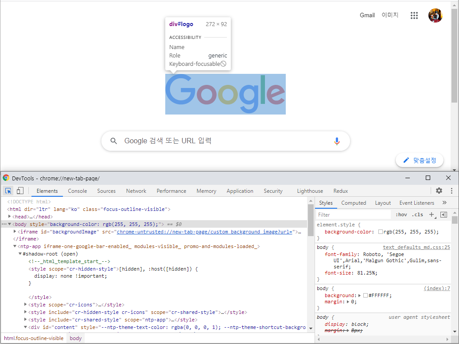
Task: Open the DevTools three-dot customize menu
Action: 451,191
